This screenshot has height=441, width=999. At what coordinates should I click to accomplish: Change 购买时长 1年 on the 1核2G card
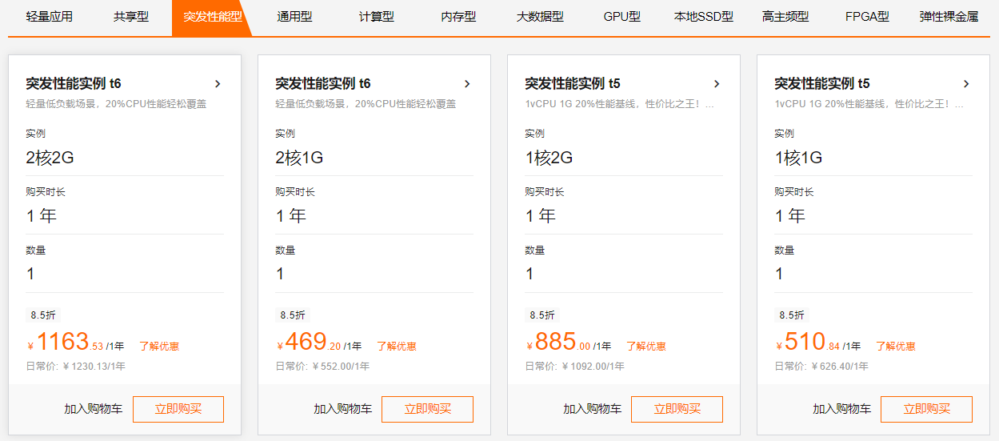coord(541,216)
